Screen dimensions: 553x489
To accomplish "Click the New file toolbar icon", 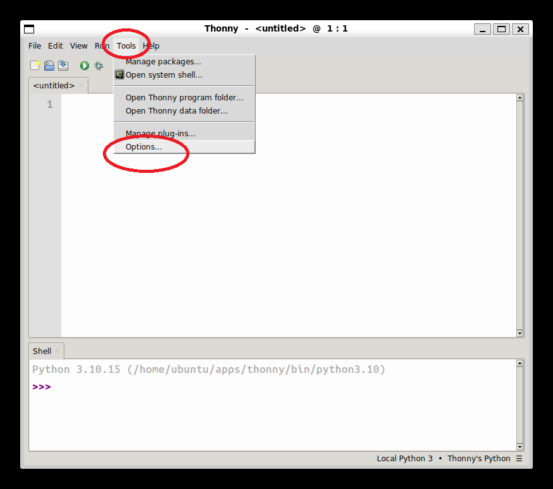I will (35, 66).
